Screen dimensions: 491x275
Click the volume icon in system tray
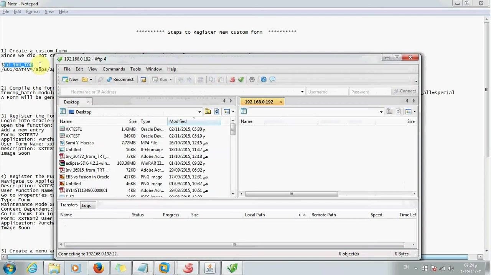point(451,268)
